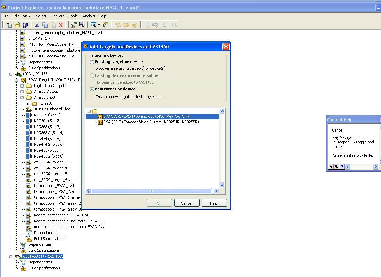The width and height of the screenshot is (381, 277).
Task: Click device list scroll up arrow
Action: pyautogui.click(x=222, y=111)
